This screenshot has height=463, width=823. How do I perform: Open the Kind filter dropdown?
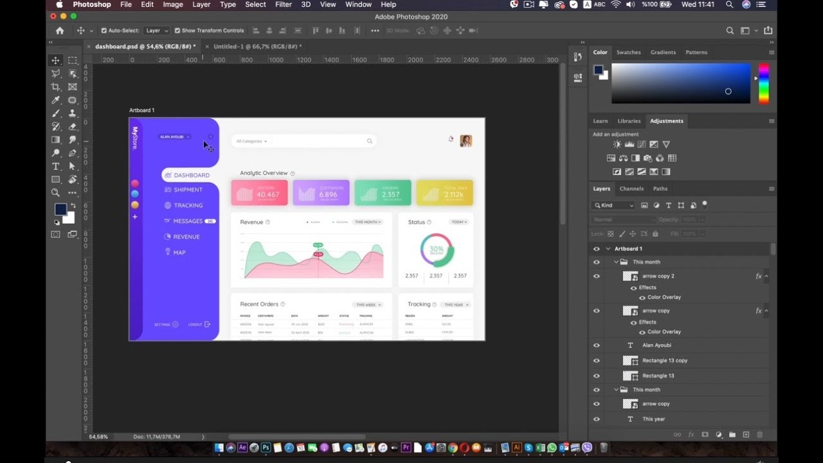(613, 206)
